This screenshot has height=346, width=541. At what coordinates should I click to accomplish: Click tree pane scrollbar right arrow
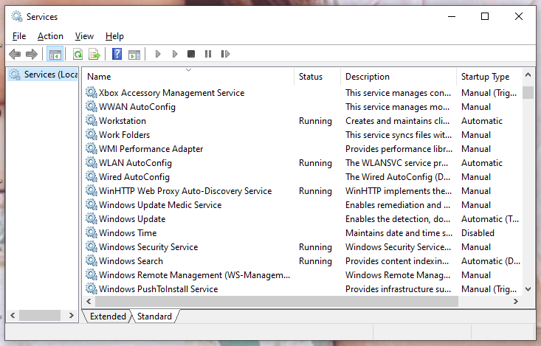pyautogui.click(x=71, y=315)
